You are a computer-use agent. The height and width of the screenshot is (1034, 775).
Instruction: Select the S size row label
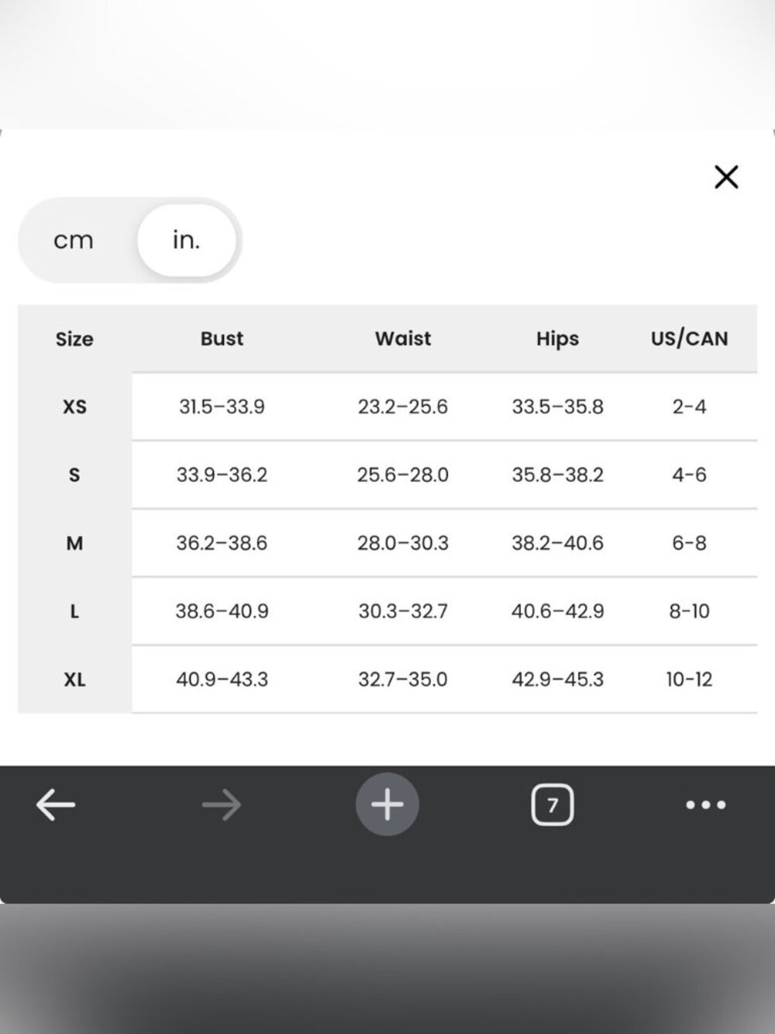74,475
